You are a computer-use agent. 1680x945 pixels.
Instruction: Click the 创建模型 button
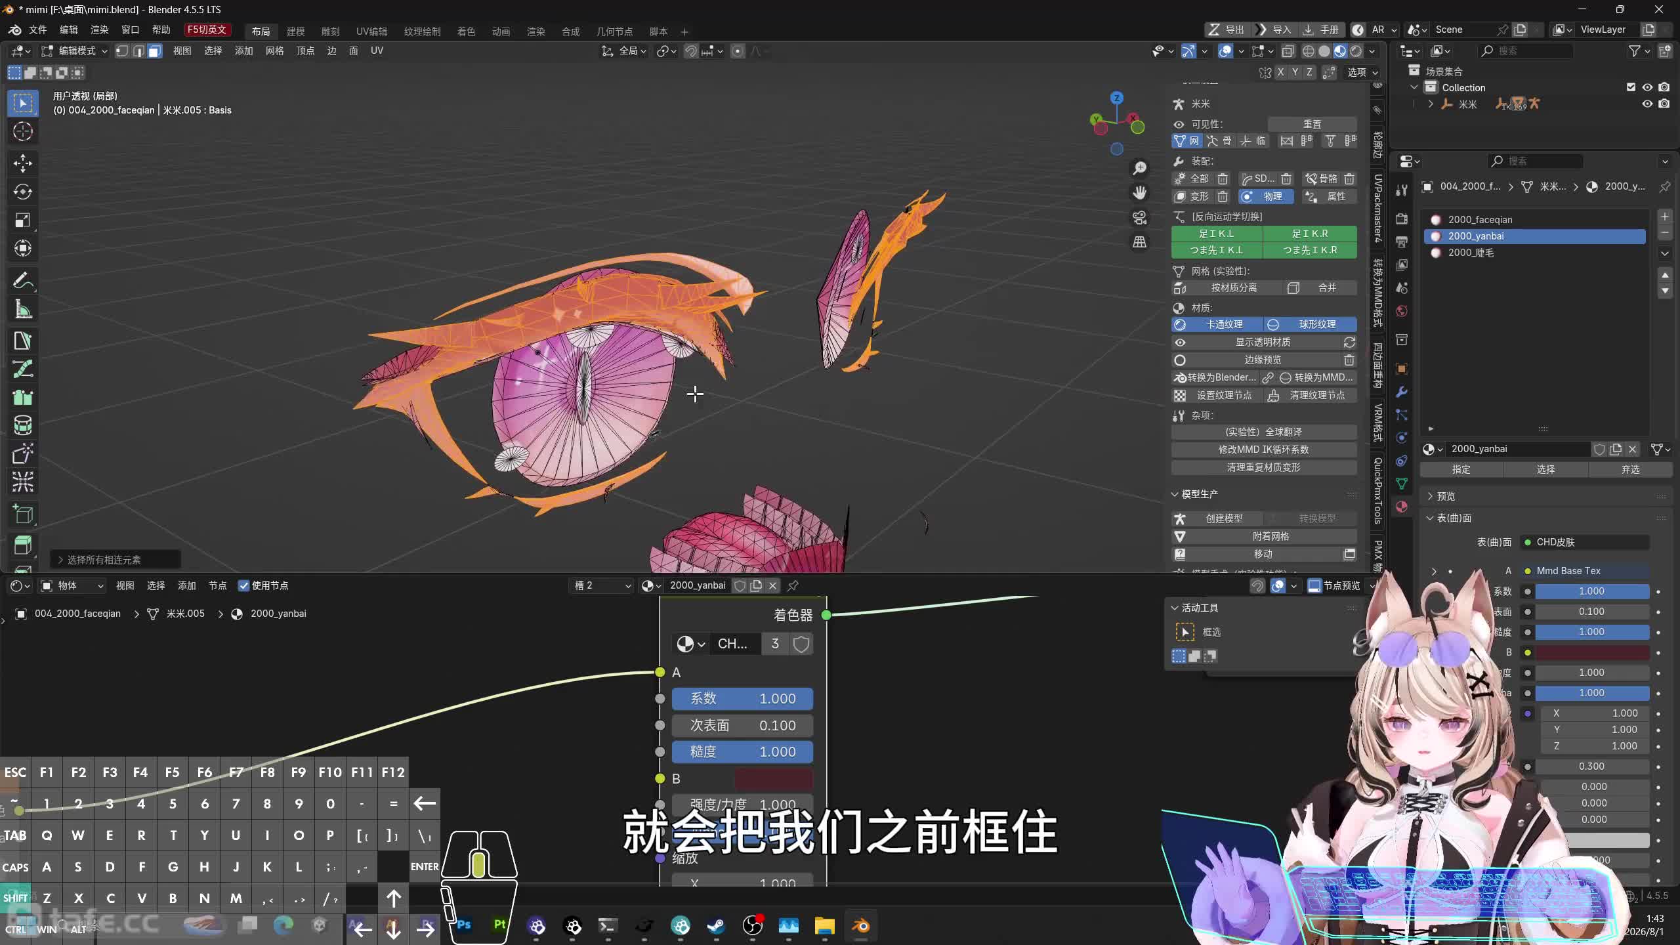(x=1217, y=518)
